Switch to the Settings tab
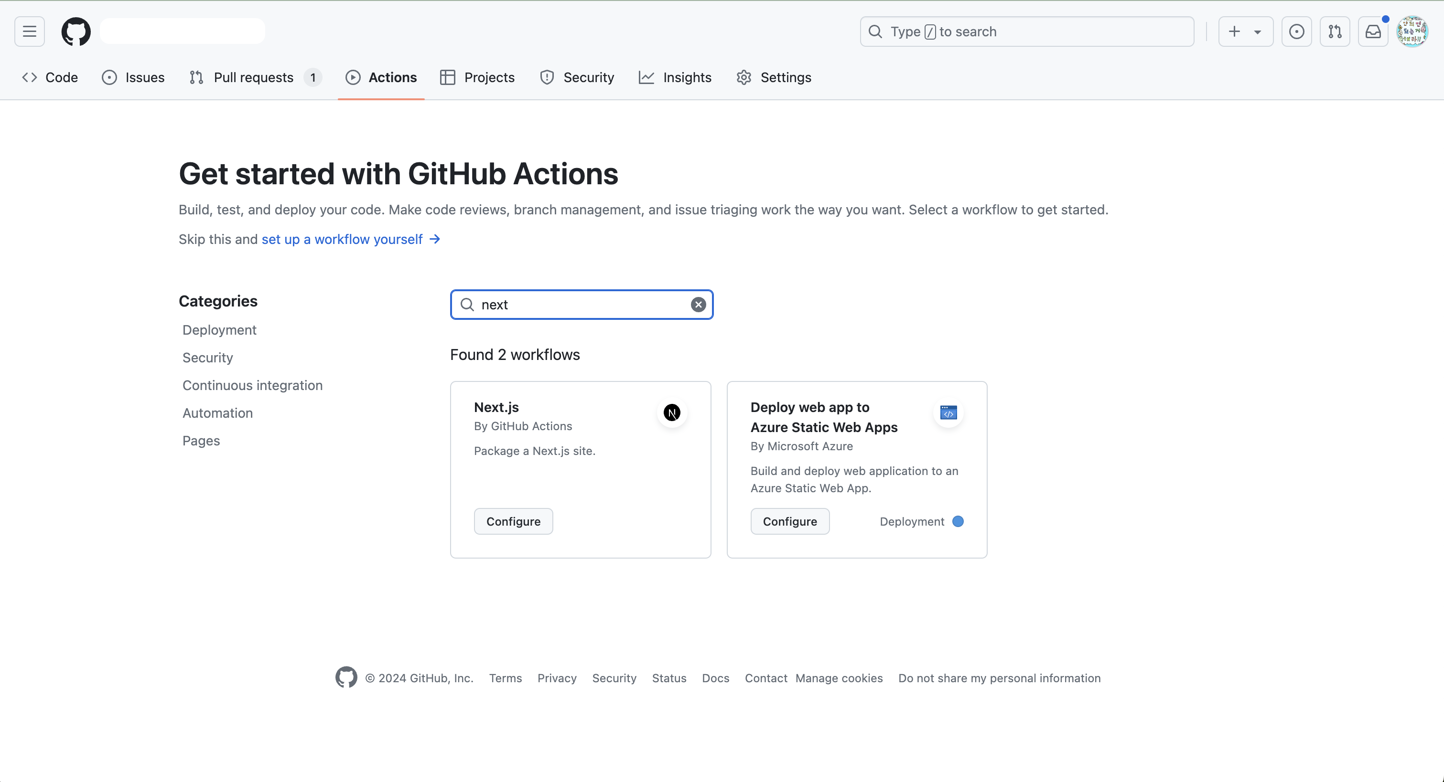Screen dimensions: 1444x782 [x=774, y=77]
